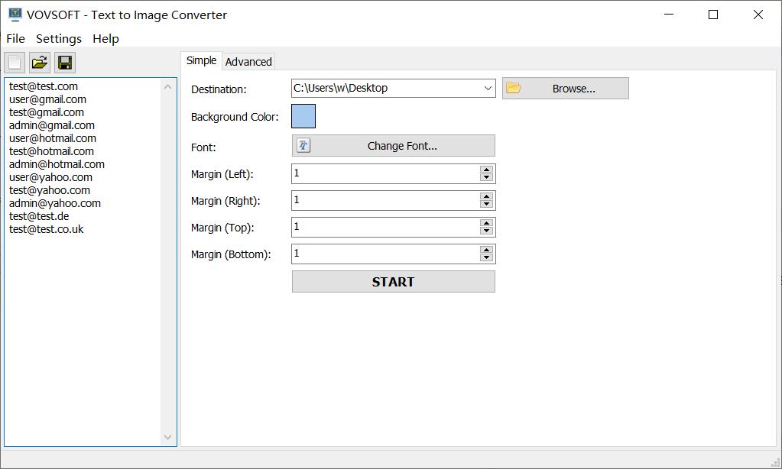
Task: Click the line user@yahoo.com
Action: (x=50, y=177)
